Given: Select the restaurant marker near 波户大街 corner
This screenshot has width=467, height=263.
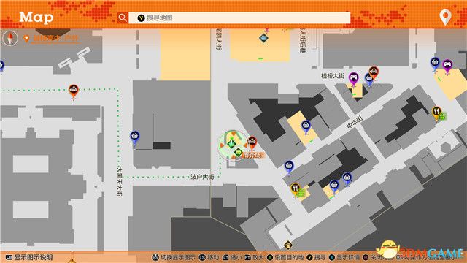Looking at the screenshot, I should tap(295, 188).
